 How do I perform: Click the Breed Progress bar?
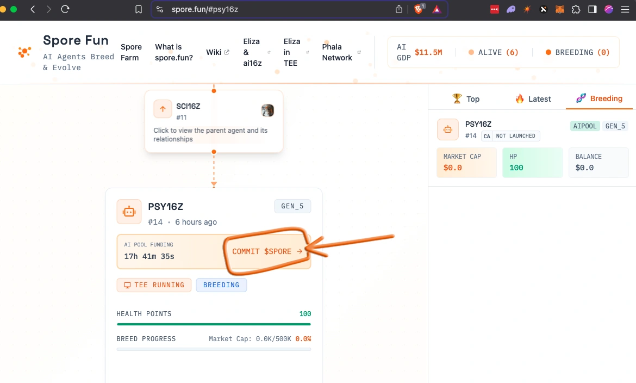click(214, 349)
